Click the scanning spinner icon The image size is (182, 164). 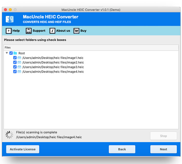(x=9, y=135)
